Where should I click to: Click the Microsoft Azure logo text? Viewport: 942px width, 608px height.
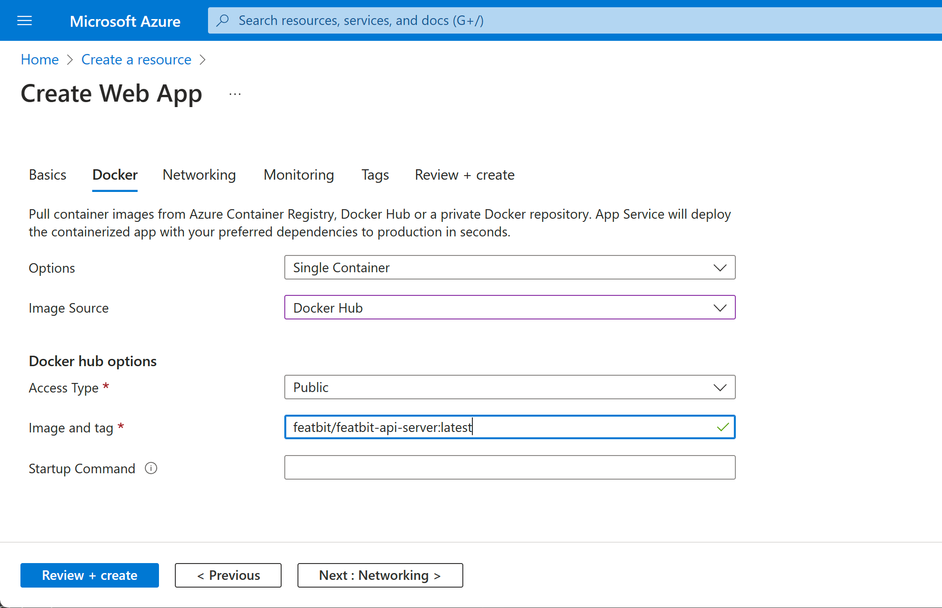pos(125,21)
